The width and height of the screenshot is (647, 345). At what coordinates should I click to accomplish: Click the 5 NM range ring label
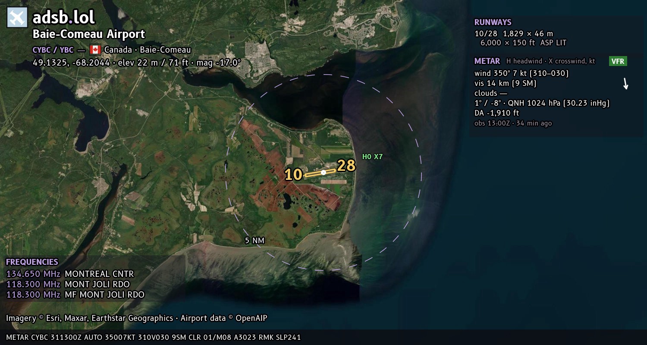[254, 241]
